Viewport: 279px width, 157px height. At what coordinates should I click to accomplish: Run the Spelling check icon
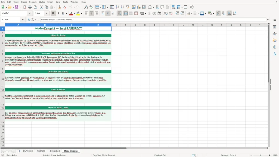click(91, 7)
